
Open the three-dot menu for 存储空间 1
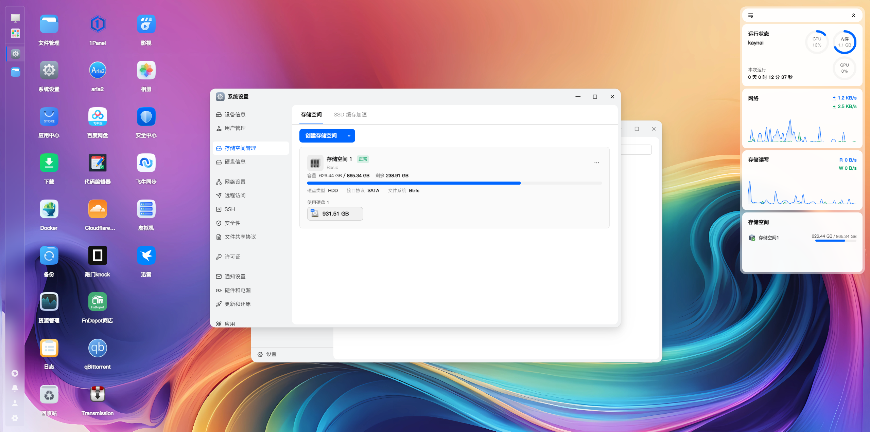tap(596, 163)
